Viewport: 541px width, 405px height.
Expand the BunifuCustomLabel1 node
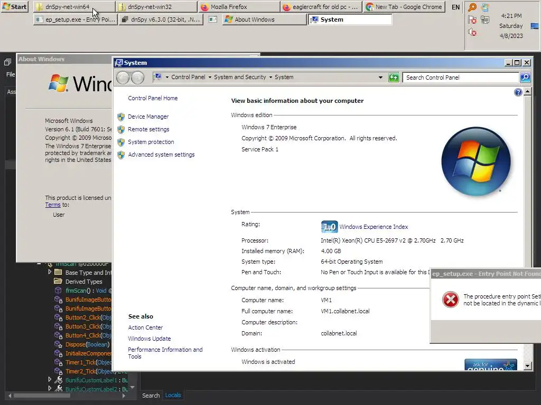click(x=50, y=380)
